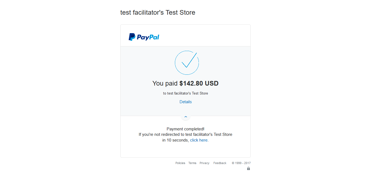Image resolution: width=371 pixels, height=179 pixels.
Task: Click the "Payment completed!" message
Action: (x=185, y=129)
